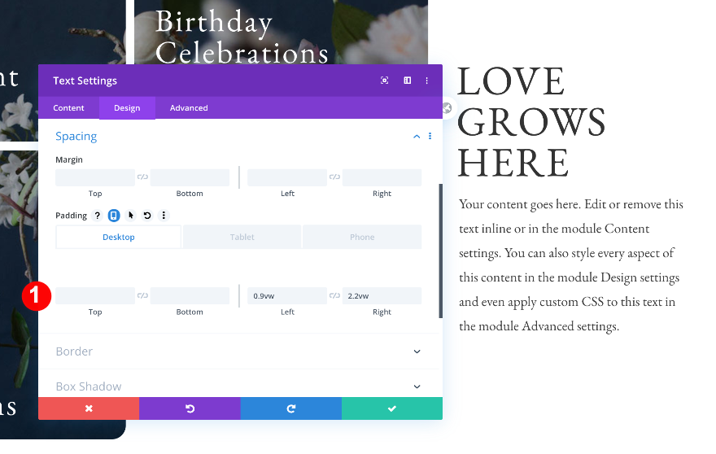Click Padding responsive device icon
The height and width of the screenshot is (454, 716).
tap(114, 215)
